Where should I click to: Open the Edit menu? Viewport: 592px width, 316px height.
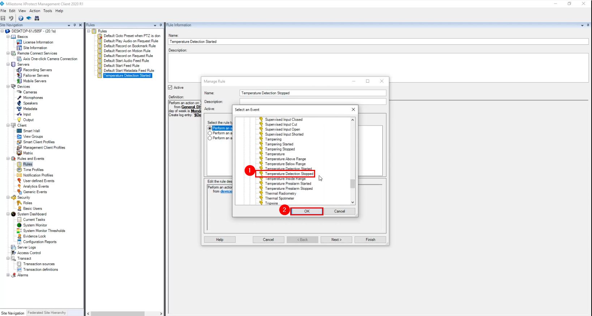12,11
